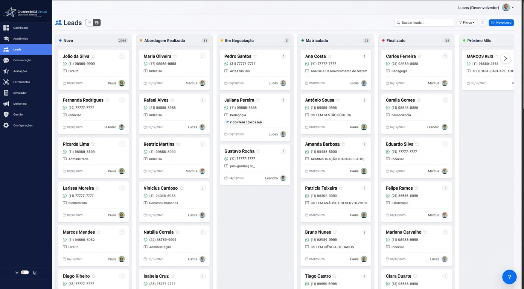
Task: Click the Buscar leads search field
Action: [424, 22]
